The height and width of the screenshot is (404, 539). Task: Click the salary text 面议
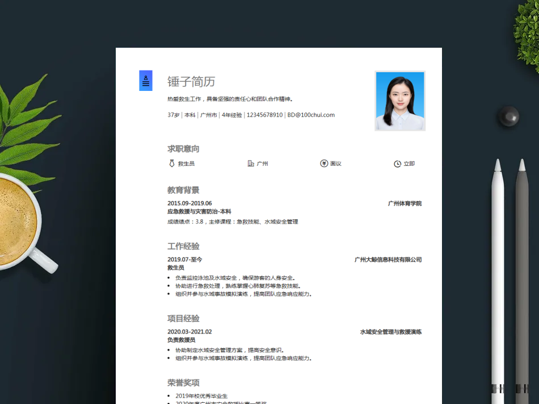pyautogui.click(x=336, y=164)
